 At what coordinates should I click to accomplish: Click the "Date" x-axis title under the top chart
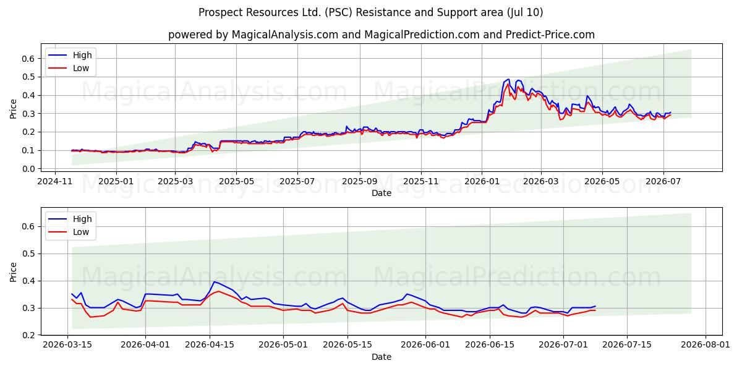point(382,193)
